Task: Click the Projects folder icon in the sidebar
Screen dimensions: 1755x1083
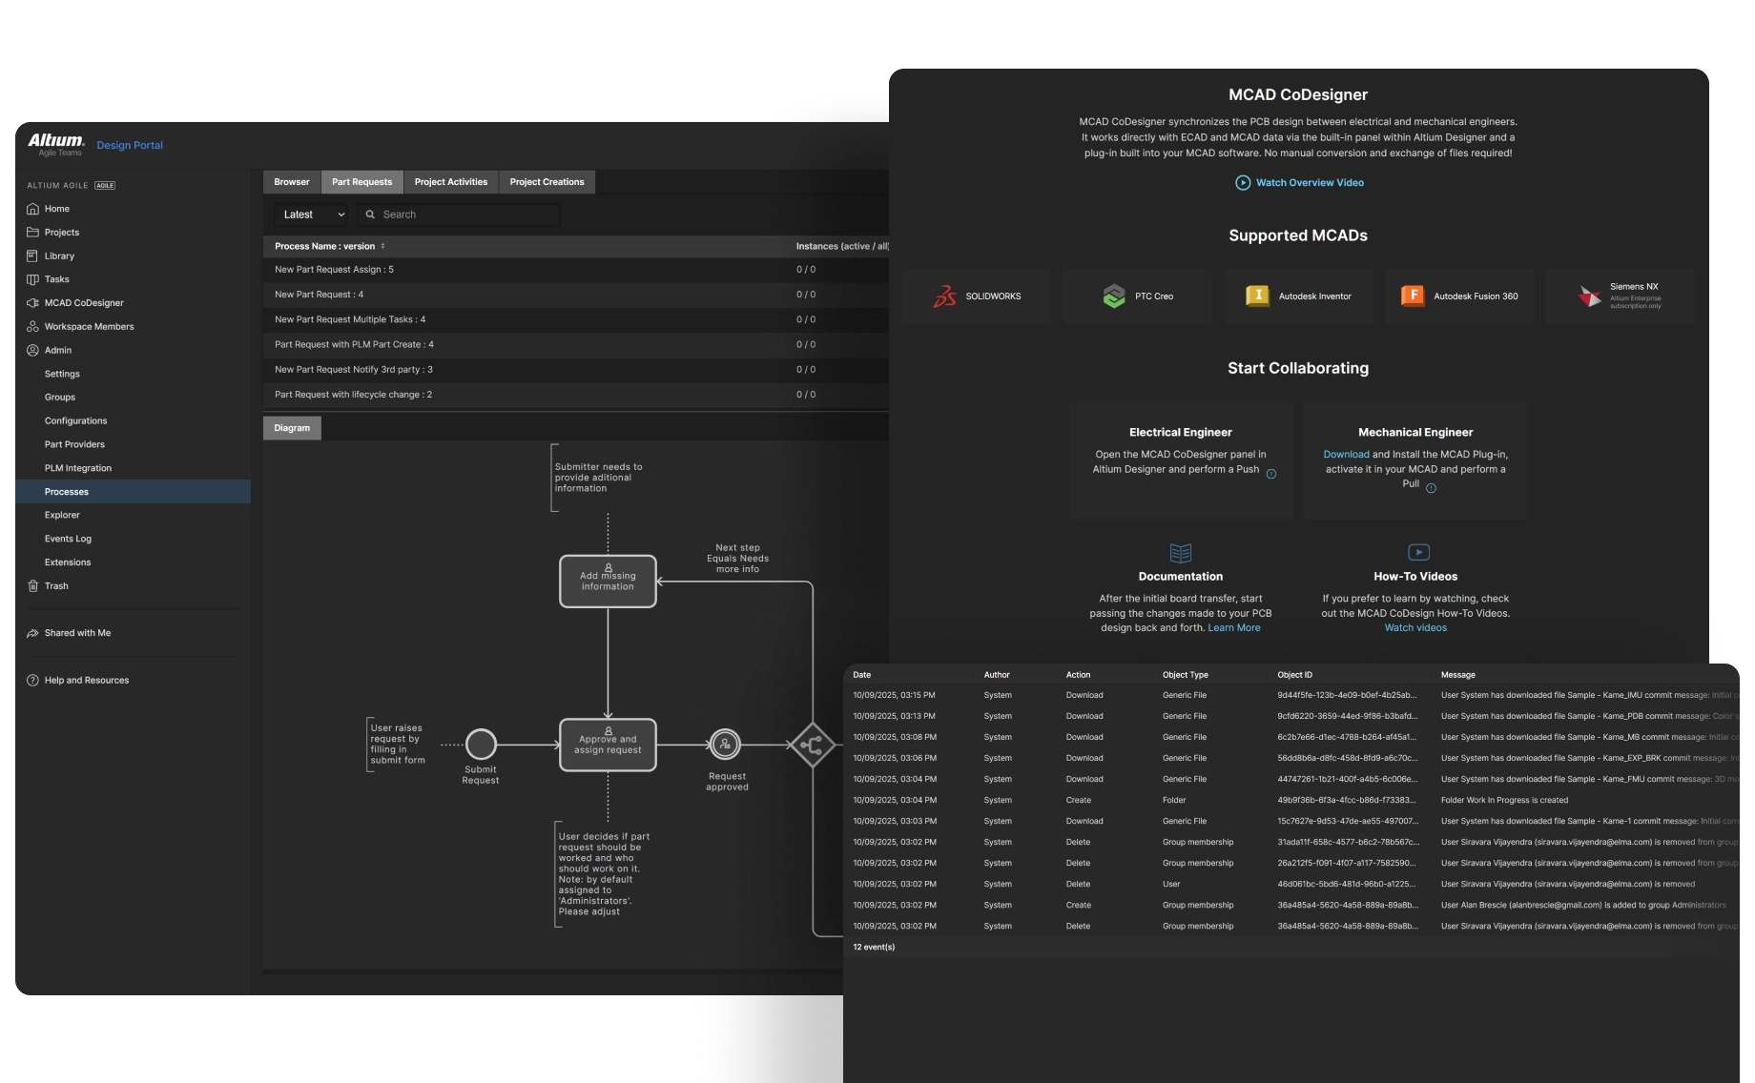Action: click(32, 233)
